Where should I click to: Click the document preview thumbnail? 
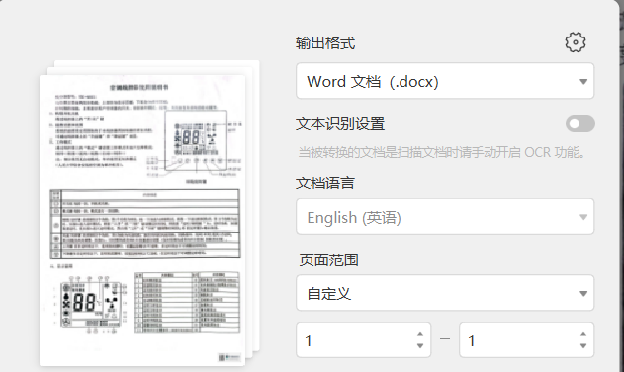coord(142,220)
